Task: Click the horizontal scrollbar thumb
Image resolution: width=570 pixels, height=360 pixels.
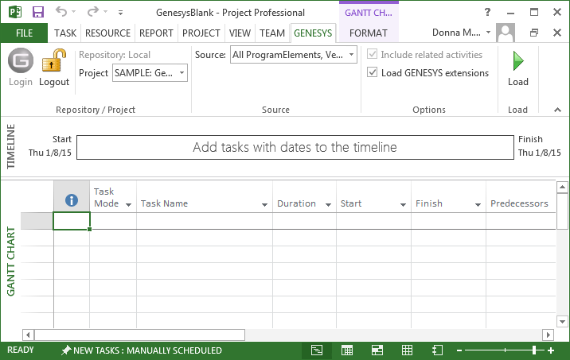Action: [x=140, y=335]
